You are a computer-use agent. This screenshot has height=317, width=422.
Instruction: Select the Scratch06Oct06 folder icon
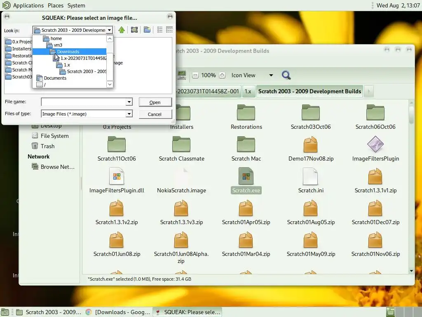tap(375, 112)
